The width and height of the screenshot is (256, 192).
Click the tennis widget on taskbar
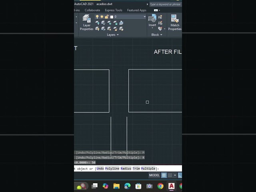[x=82, y=186]
